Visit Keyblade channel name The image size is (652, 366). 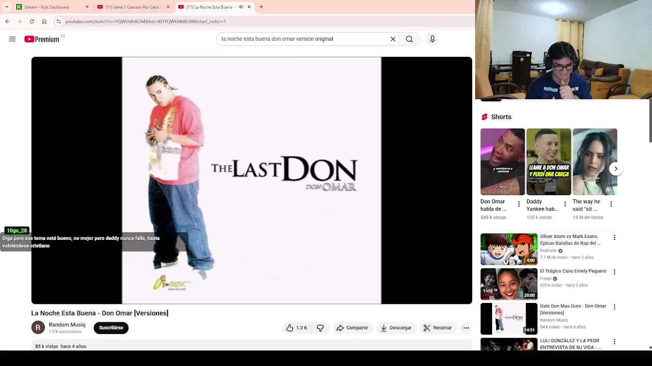click(549, 251)
